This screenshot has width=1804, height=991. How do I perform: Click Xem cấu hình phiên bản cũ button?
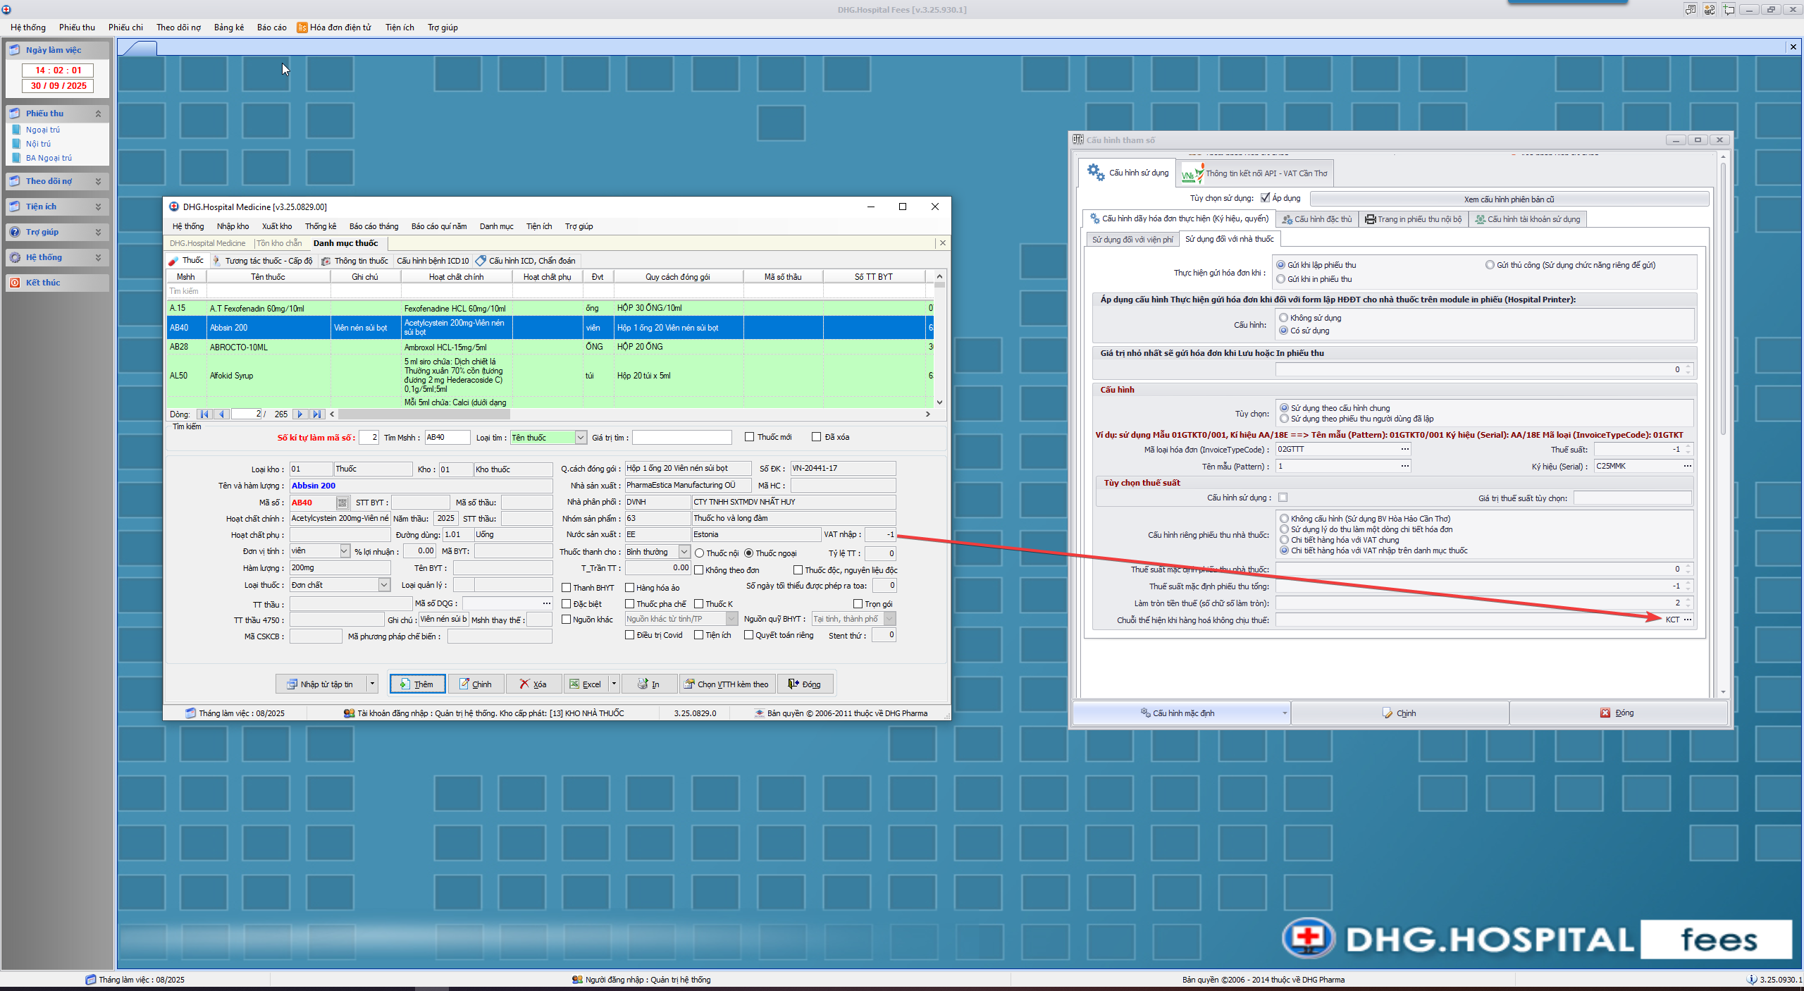[1508, 199]
